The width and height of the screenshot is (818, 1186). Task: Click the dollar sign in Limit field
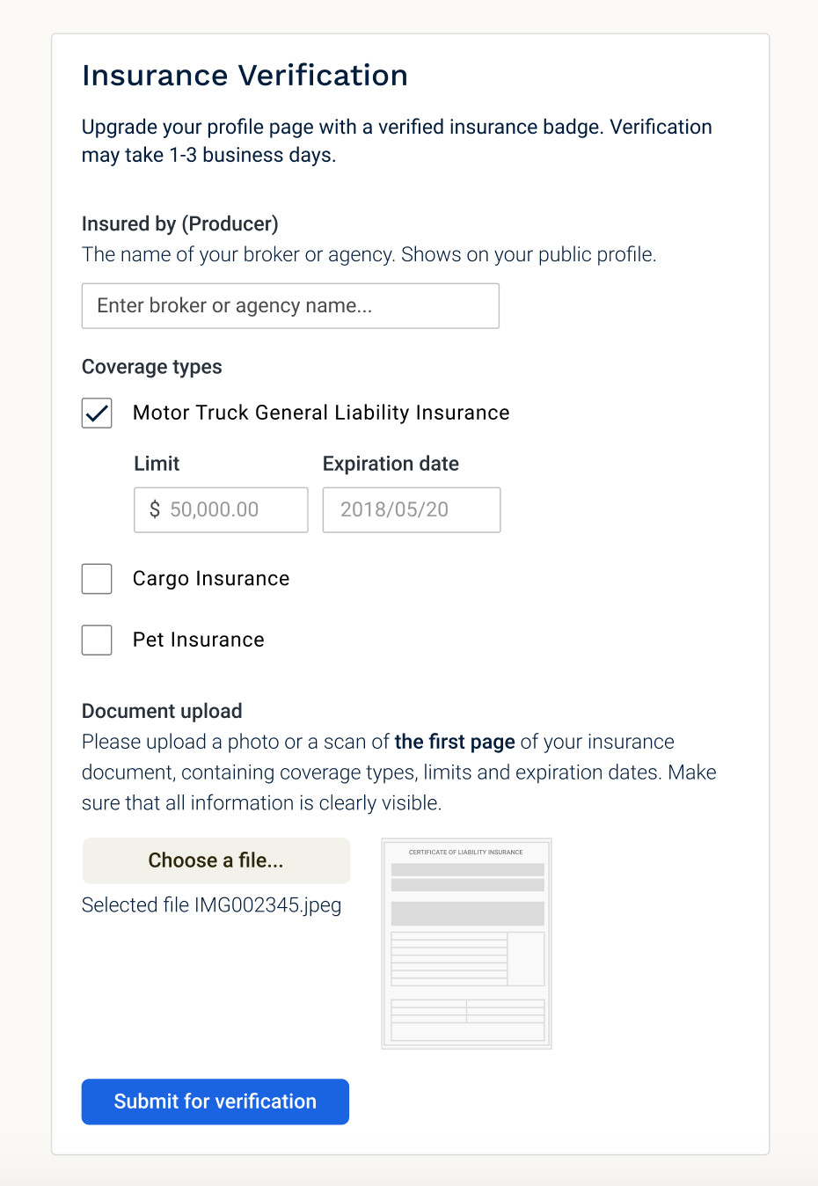(x=155, y=509)
